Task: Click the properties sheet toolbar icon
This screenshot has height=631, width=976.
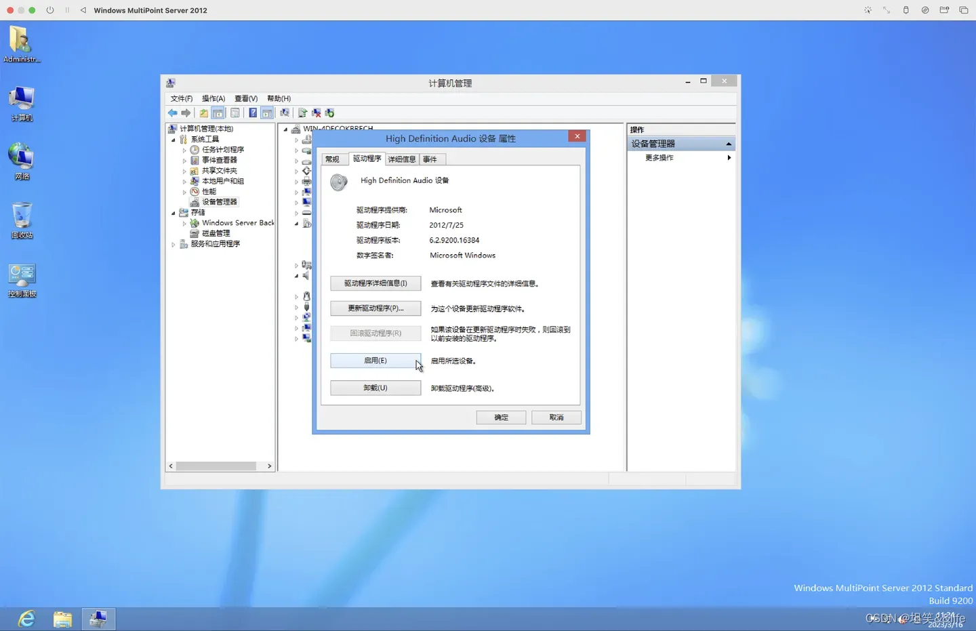Action: 235,113
